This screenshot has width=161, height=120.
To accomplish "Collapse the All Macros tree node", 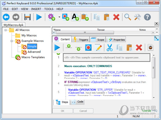I will pyautogui.click(x=6, y=30).
